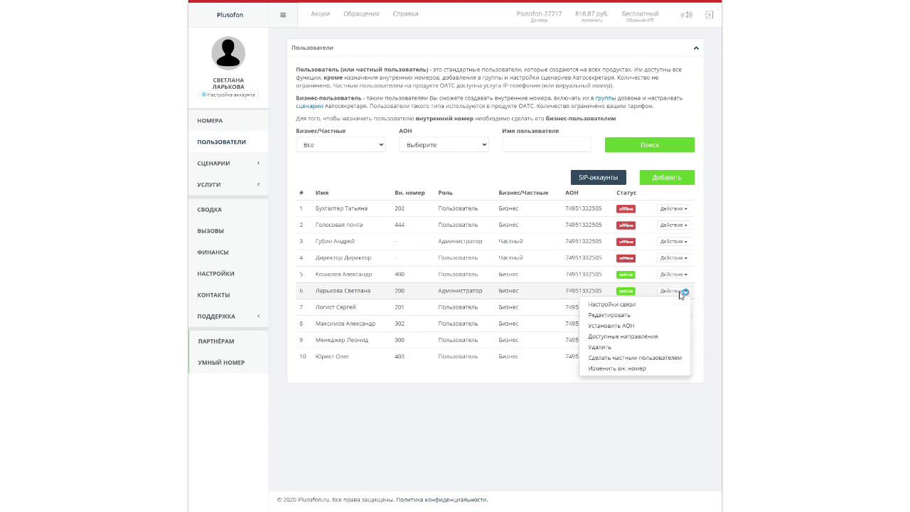Click Акции in the top navigation
Screen dimensions: 910x512
320,14
